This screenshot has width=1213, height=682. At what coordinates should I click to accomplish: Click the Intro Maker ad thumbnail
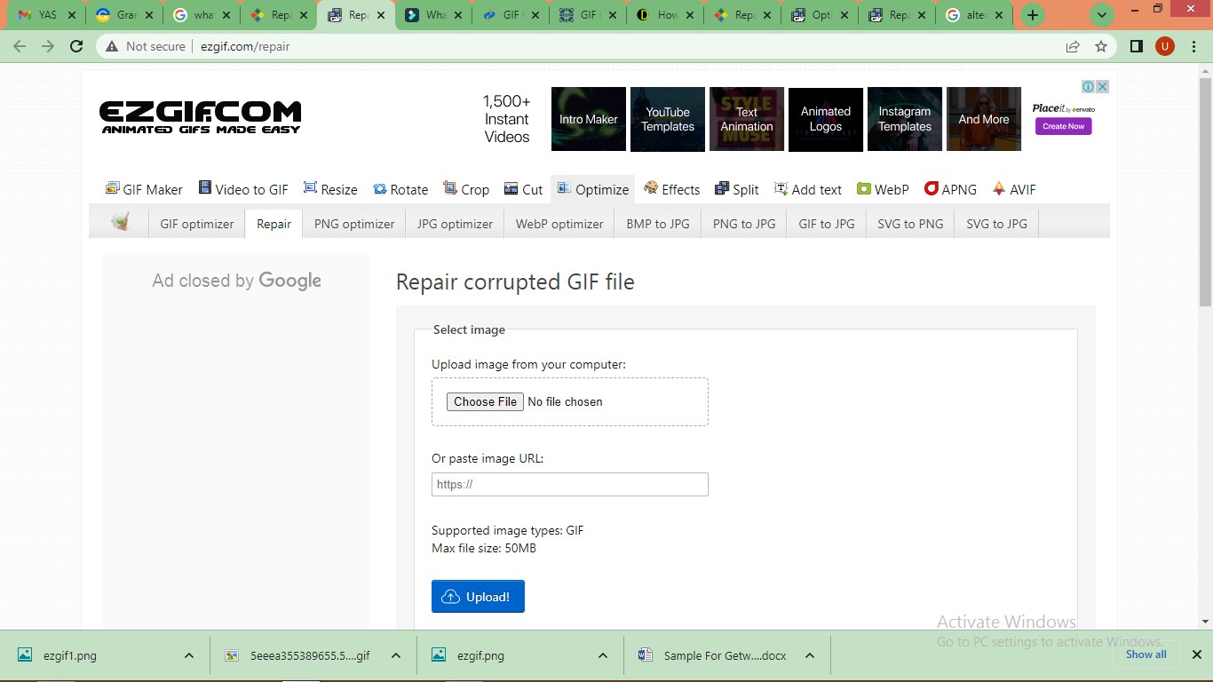589,119
